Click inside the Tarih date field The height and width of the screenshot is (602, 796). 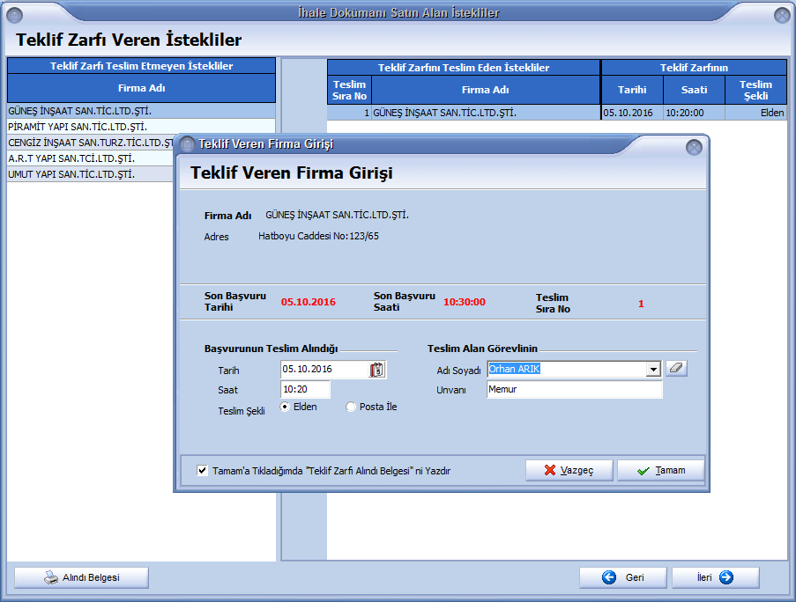click(x=323, y=370)
